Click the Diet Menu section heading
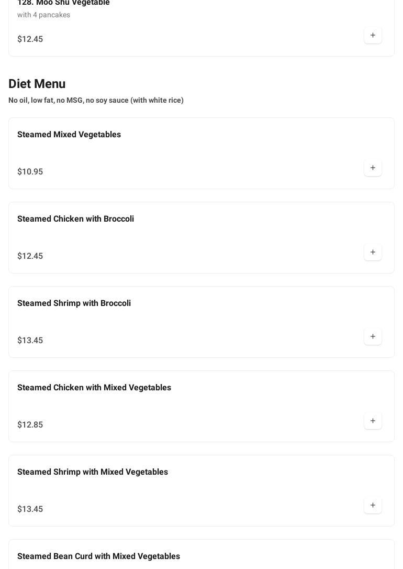 (37, 84)
